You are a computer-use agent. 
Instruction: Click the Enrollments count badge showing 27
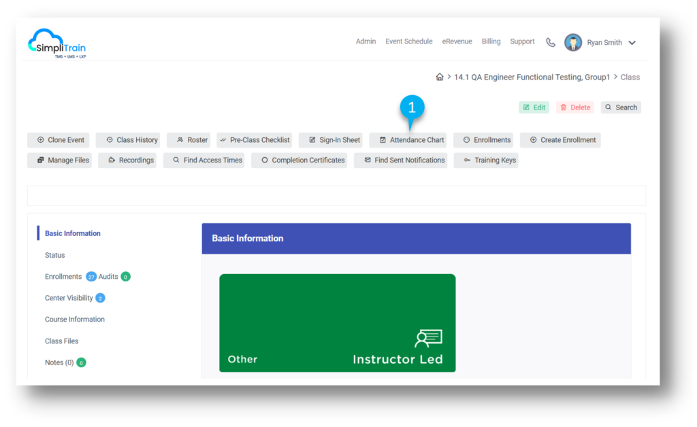coord(91,276)
